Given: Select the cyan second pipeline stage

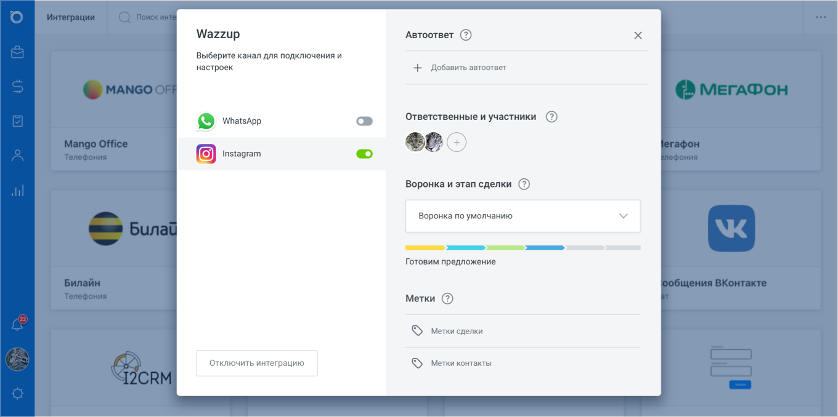Looking at the screenshot, I should click(465, 248).
